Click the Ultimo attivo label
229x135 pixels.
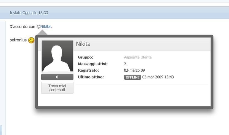pyautogui.click(x=91, y=77)
